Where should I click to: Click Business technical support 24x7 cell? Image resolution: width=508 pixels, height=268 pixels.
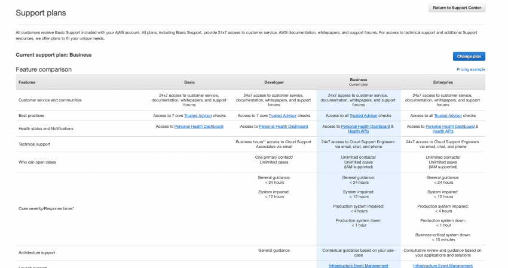click(x=359, y=144)
